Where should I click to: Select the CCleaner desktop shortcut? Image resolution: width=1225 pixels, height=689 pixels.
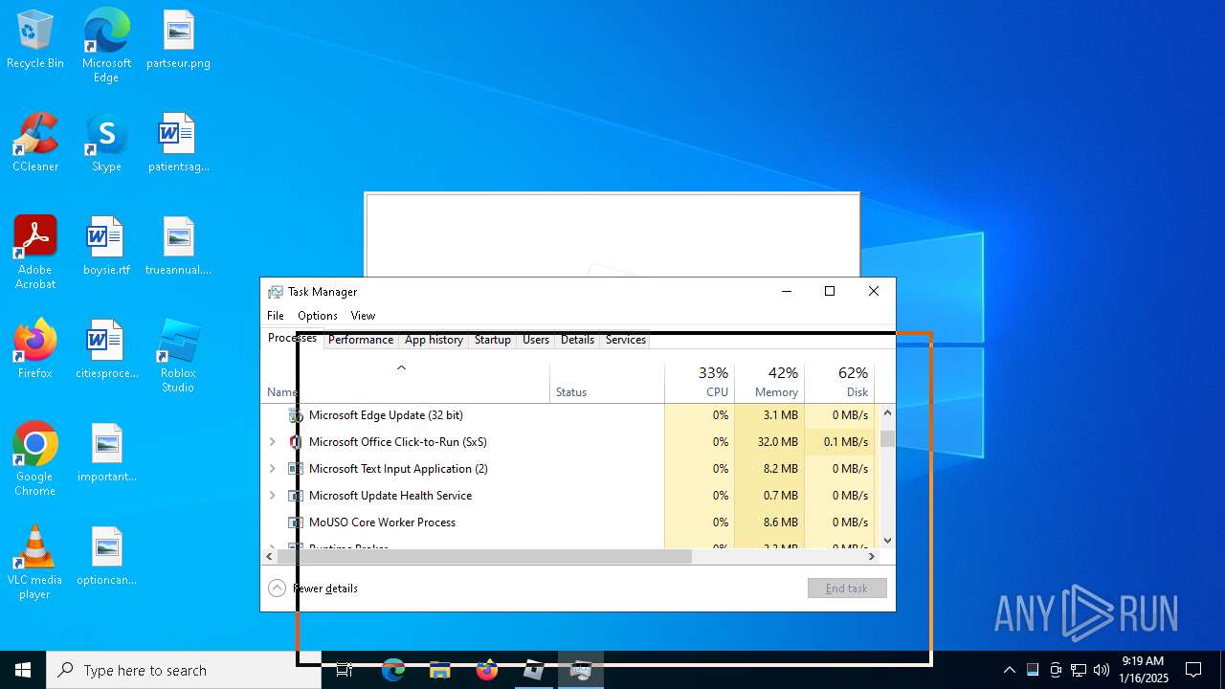click(35, 144)
